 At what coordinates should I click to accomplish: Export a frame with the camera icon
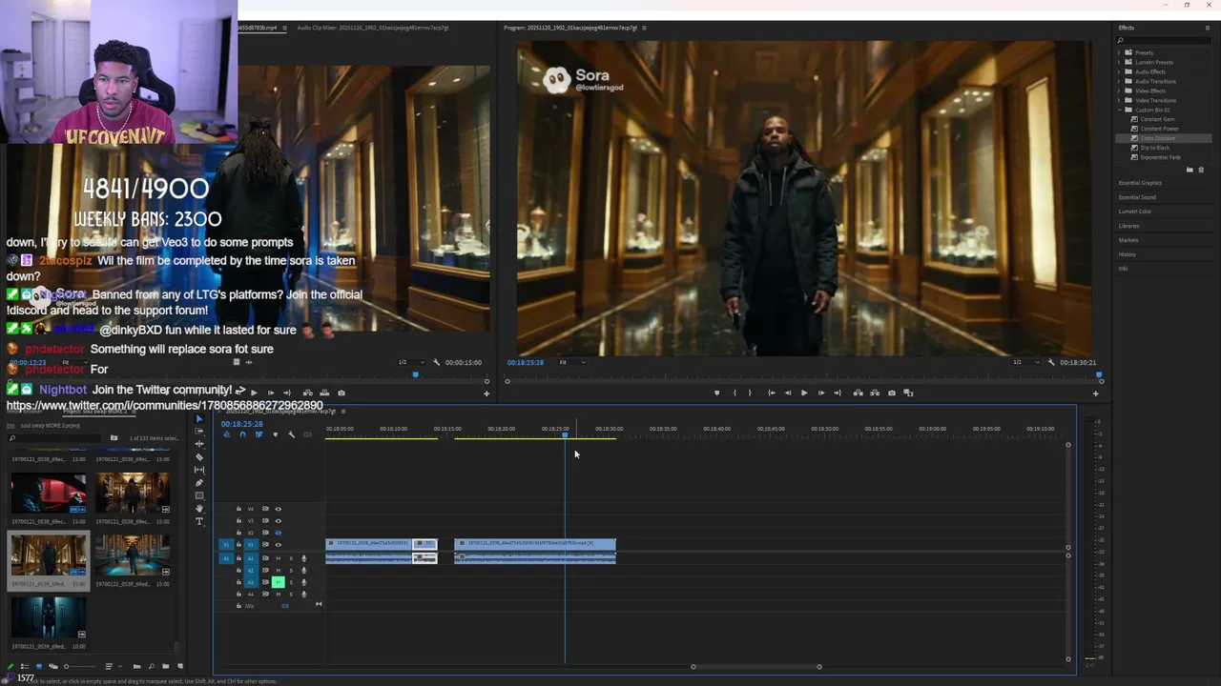click(892, 393)
